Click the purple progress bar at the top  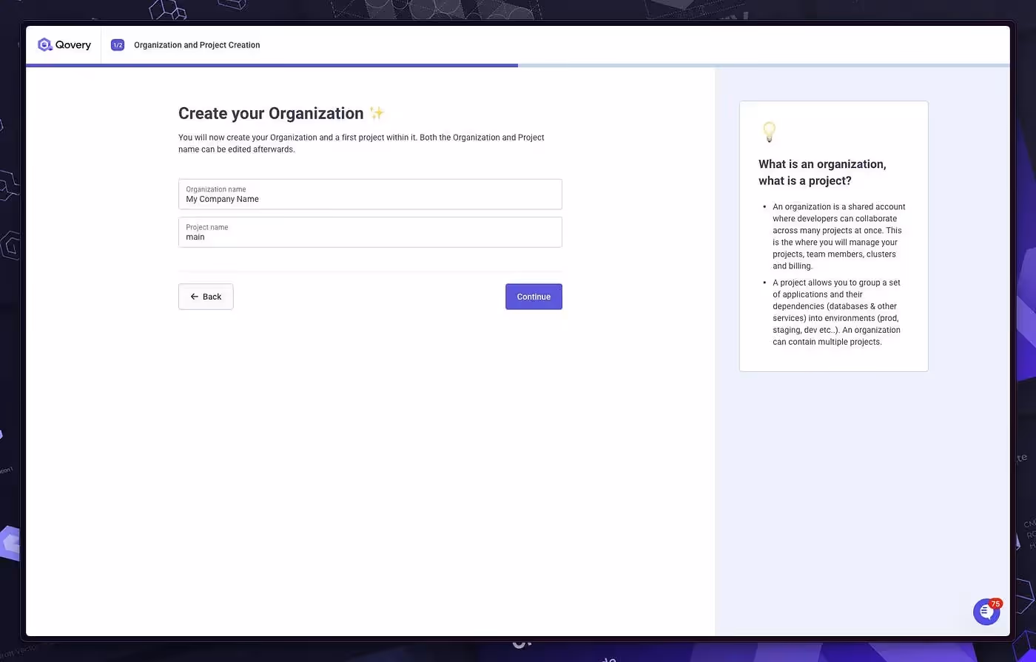(x=272, y=65)
